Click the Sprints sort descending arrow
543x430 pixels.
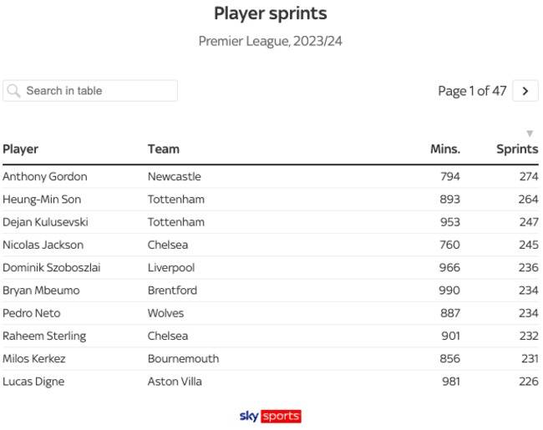pyautogui.click(x=529, y=134)
